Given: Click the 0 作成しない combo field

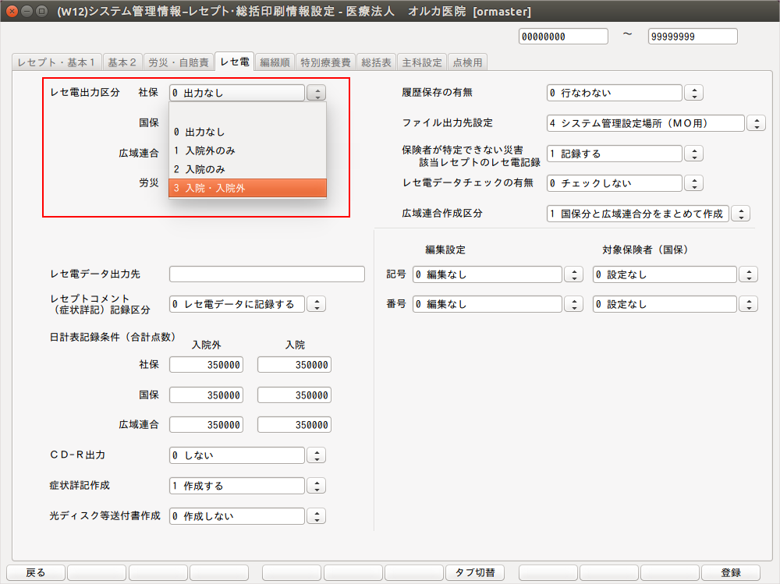Looking at the screenshot, I should pos(237,516).
